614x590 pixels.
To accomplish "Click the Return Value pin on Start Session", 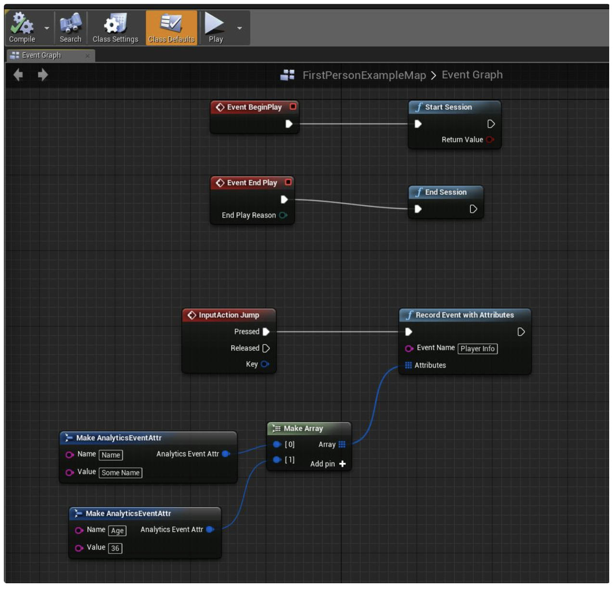I will coord(490,140).
